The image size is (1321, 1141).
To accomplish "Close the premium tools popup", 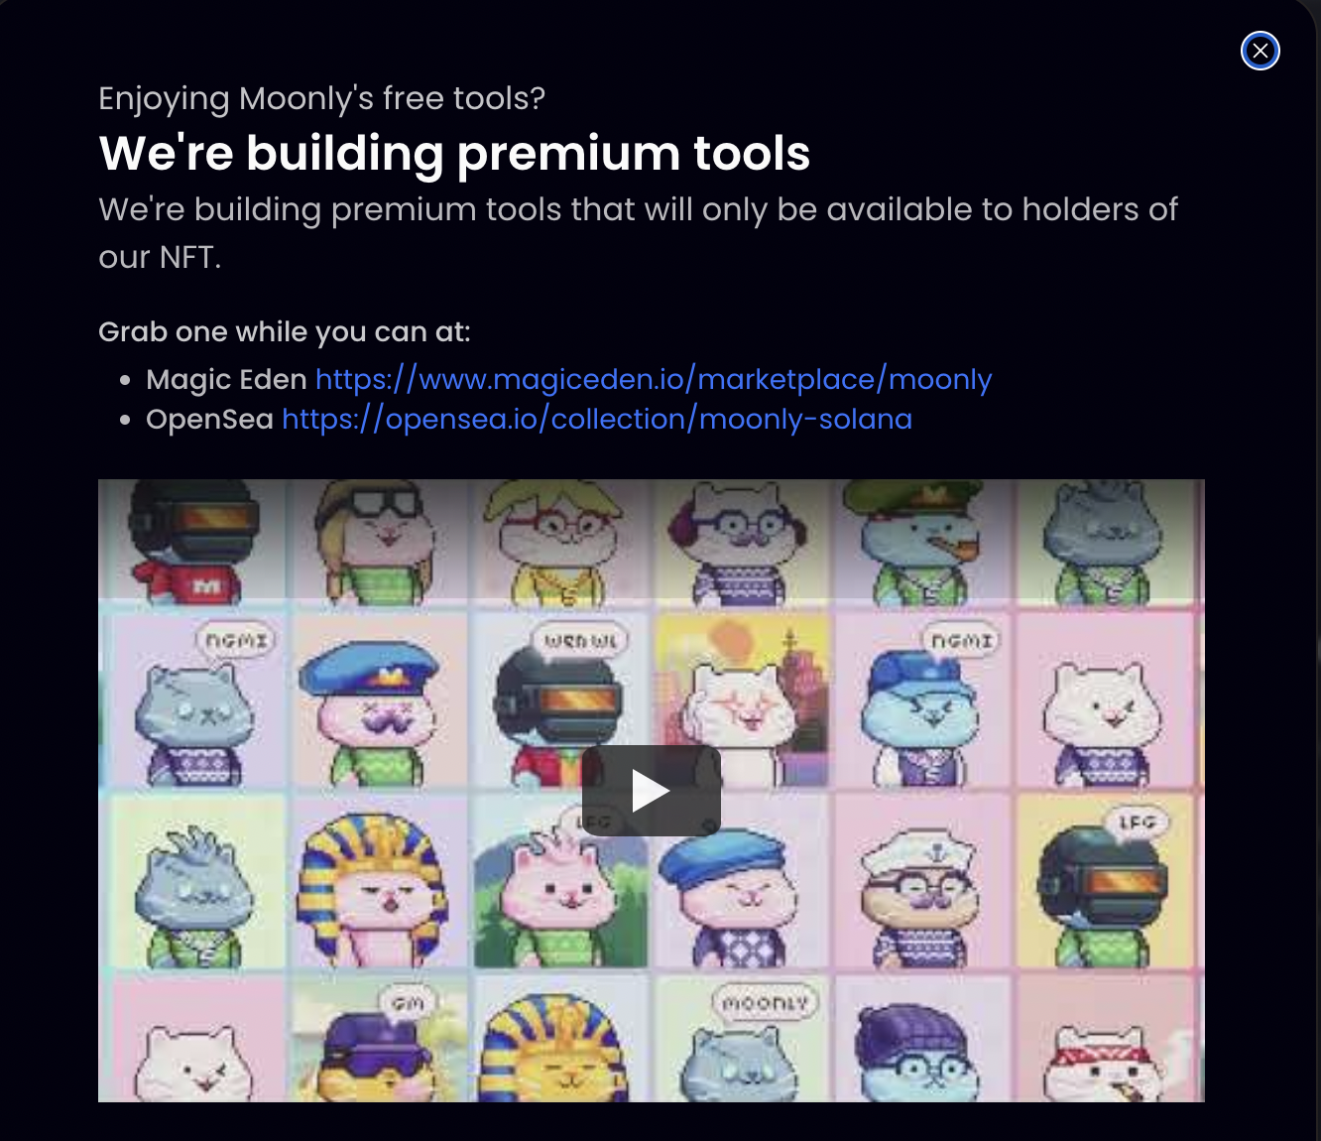I will pos(1260,51).
